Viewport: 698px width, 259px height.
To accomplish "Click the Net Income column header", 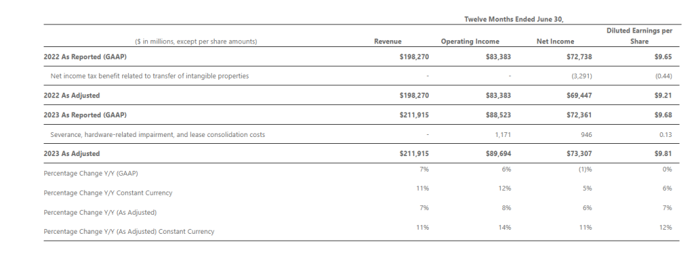I will click(555, 42).
